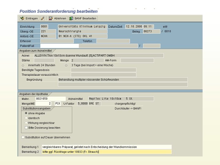Select 'innerhalb 24 Stunden' radio button
Screen dimensions: 220x165
tap(23, 65)
